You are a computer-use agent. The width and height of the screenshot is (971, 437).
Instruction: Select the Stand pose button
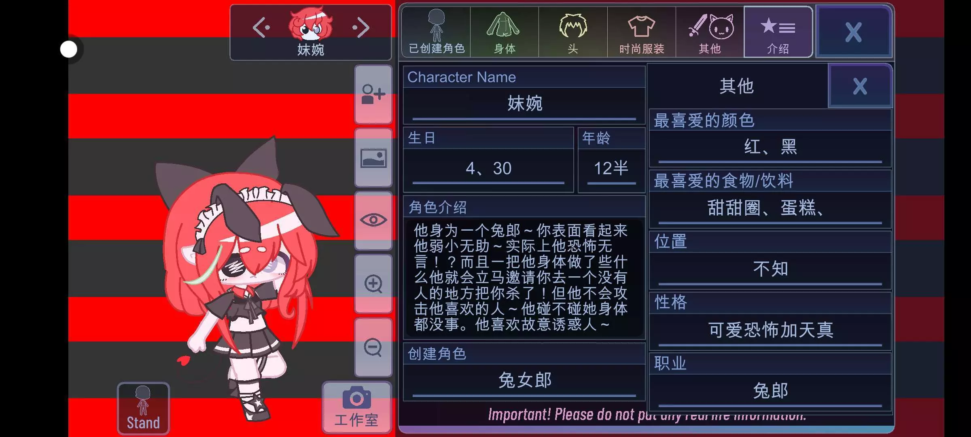pos(143,408)
